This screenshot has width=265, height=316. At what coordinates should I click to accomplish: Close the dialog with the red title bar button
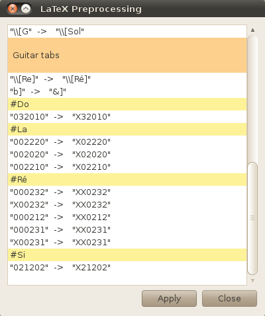pyautogui.click(x=13, y=9)
